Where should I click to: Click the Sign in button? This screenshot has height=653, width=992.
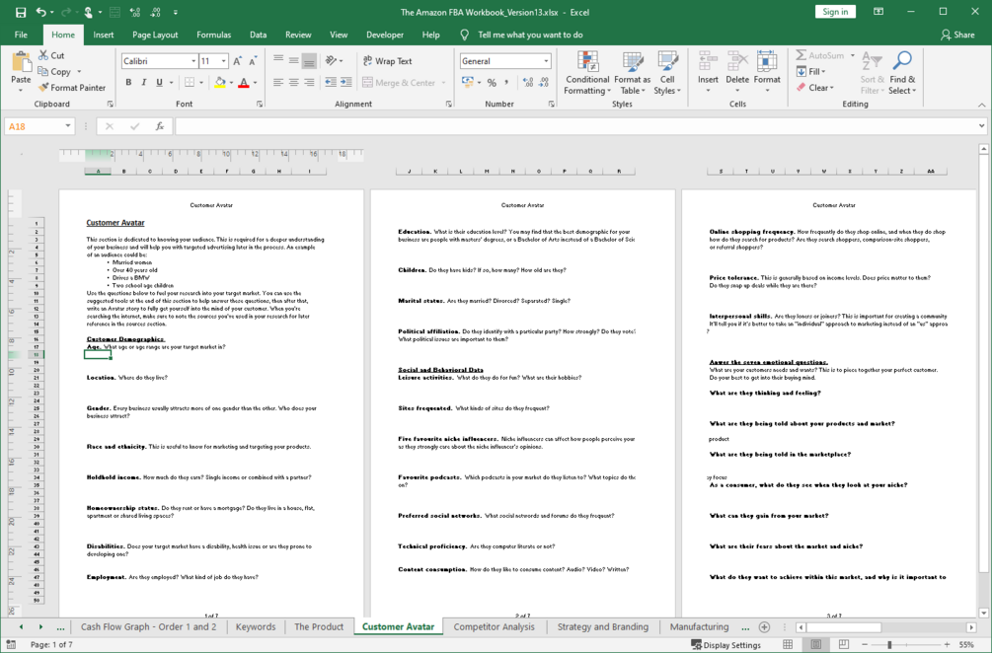(x=835, y=12)
